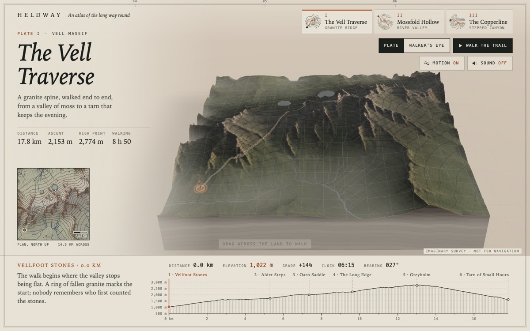Start WALK THE TRAIL playback
This screenshot has height=331, width=530.
(x=483, y=45)
